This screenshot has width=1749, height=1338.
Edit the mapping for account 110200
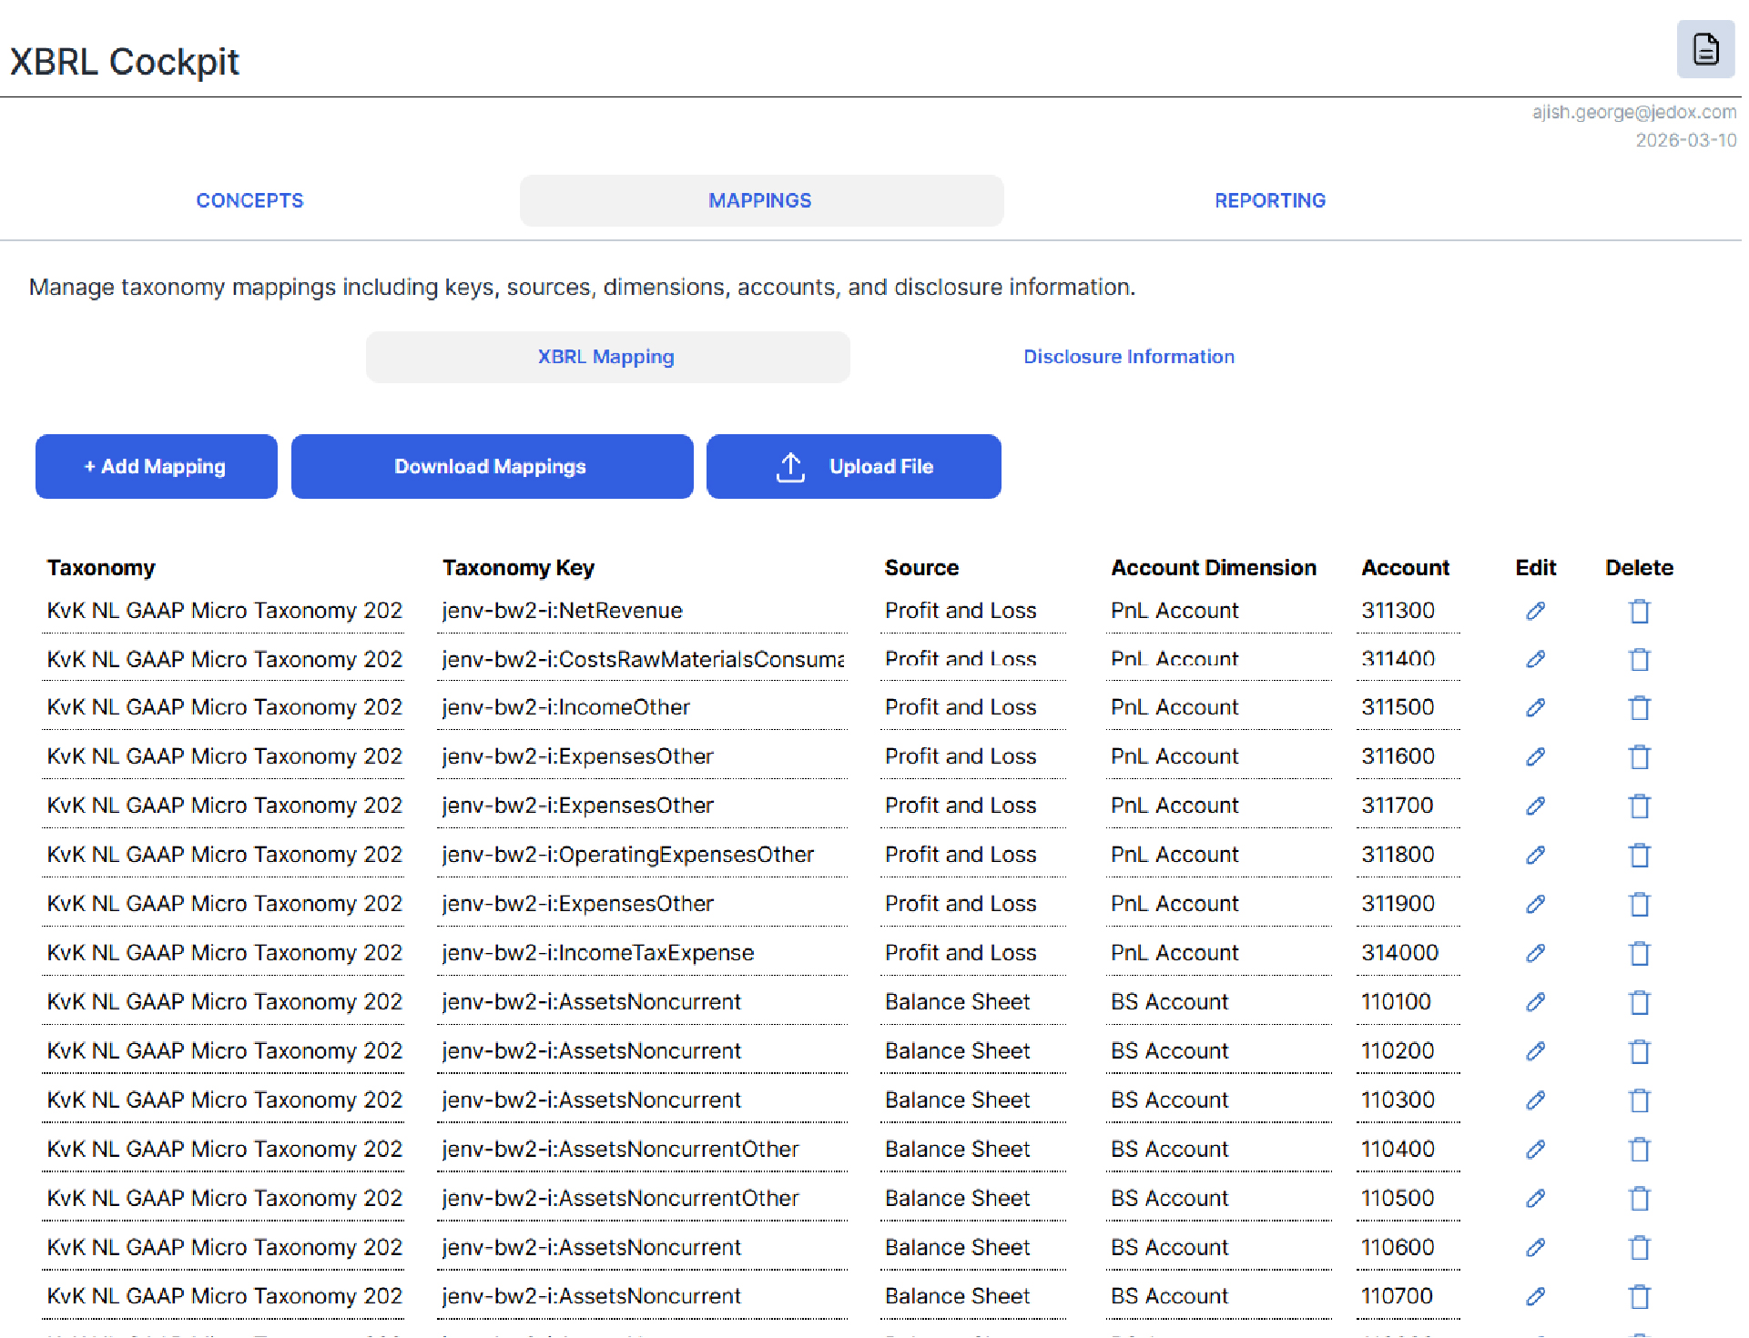(x=1535, y=1051)
